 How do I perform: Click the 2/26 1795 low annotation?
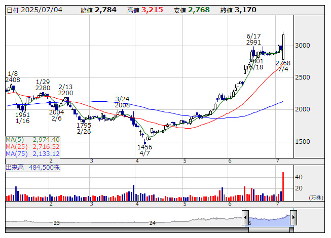click(84, 129)
